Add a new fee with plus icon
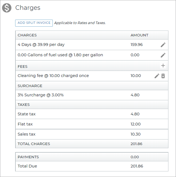 (x=163, y=66)
